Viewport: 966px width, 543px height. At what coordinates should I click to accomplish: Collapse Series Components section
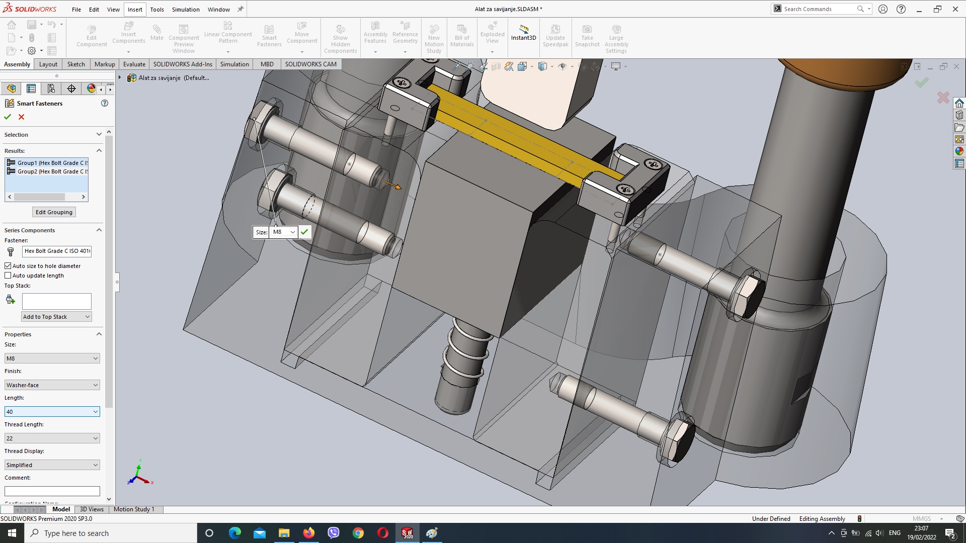[99, 230]
